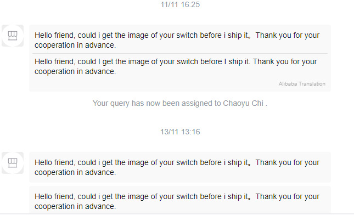The image size is (354, 215).
Task: Open the store avatar beside the 13/11 message
Action: (x=13, y=163)
